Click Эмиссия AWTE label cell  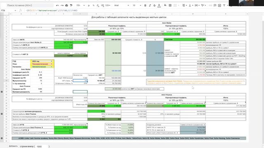coord(33,39)
